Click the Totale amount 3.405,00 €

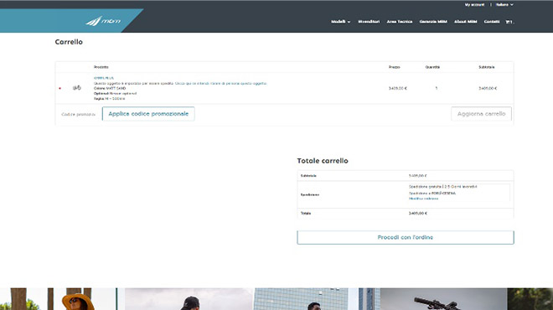pos(418,214)
